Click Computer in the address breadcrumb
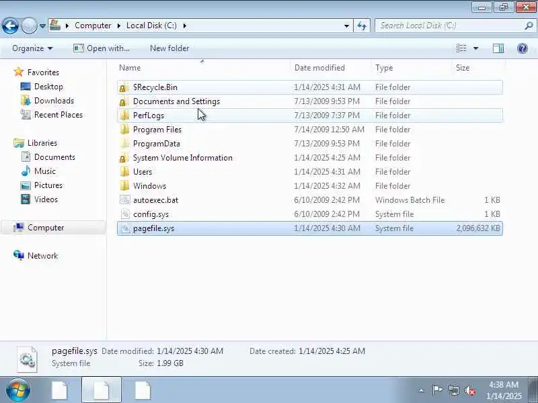538x403 pixels. (x=93, y=26)
